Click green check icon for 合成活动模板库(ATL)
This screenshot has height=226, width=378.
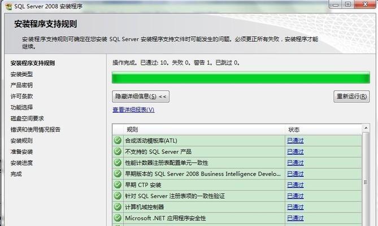118,140
